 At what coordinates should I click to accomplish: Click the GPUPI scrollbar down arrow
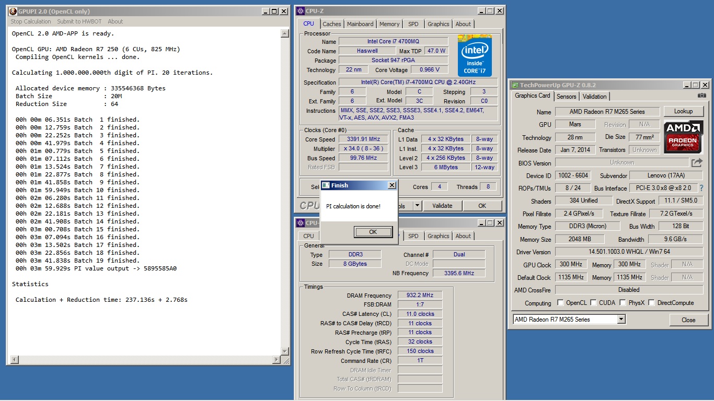click(285, 351)
